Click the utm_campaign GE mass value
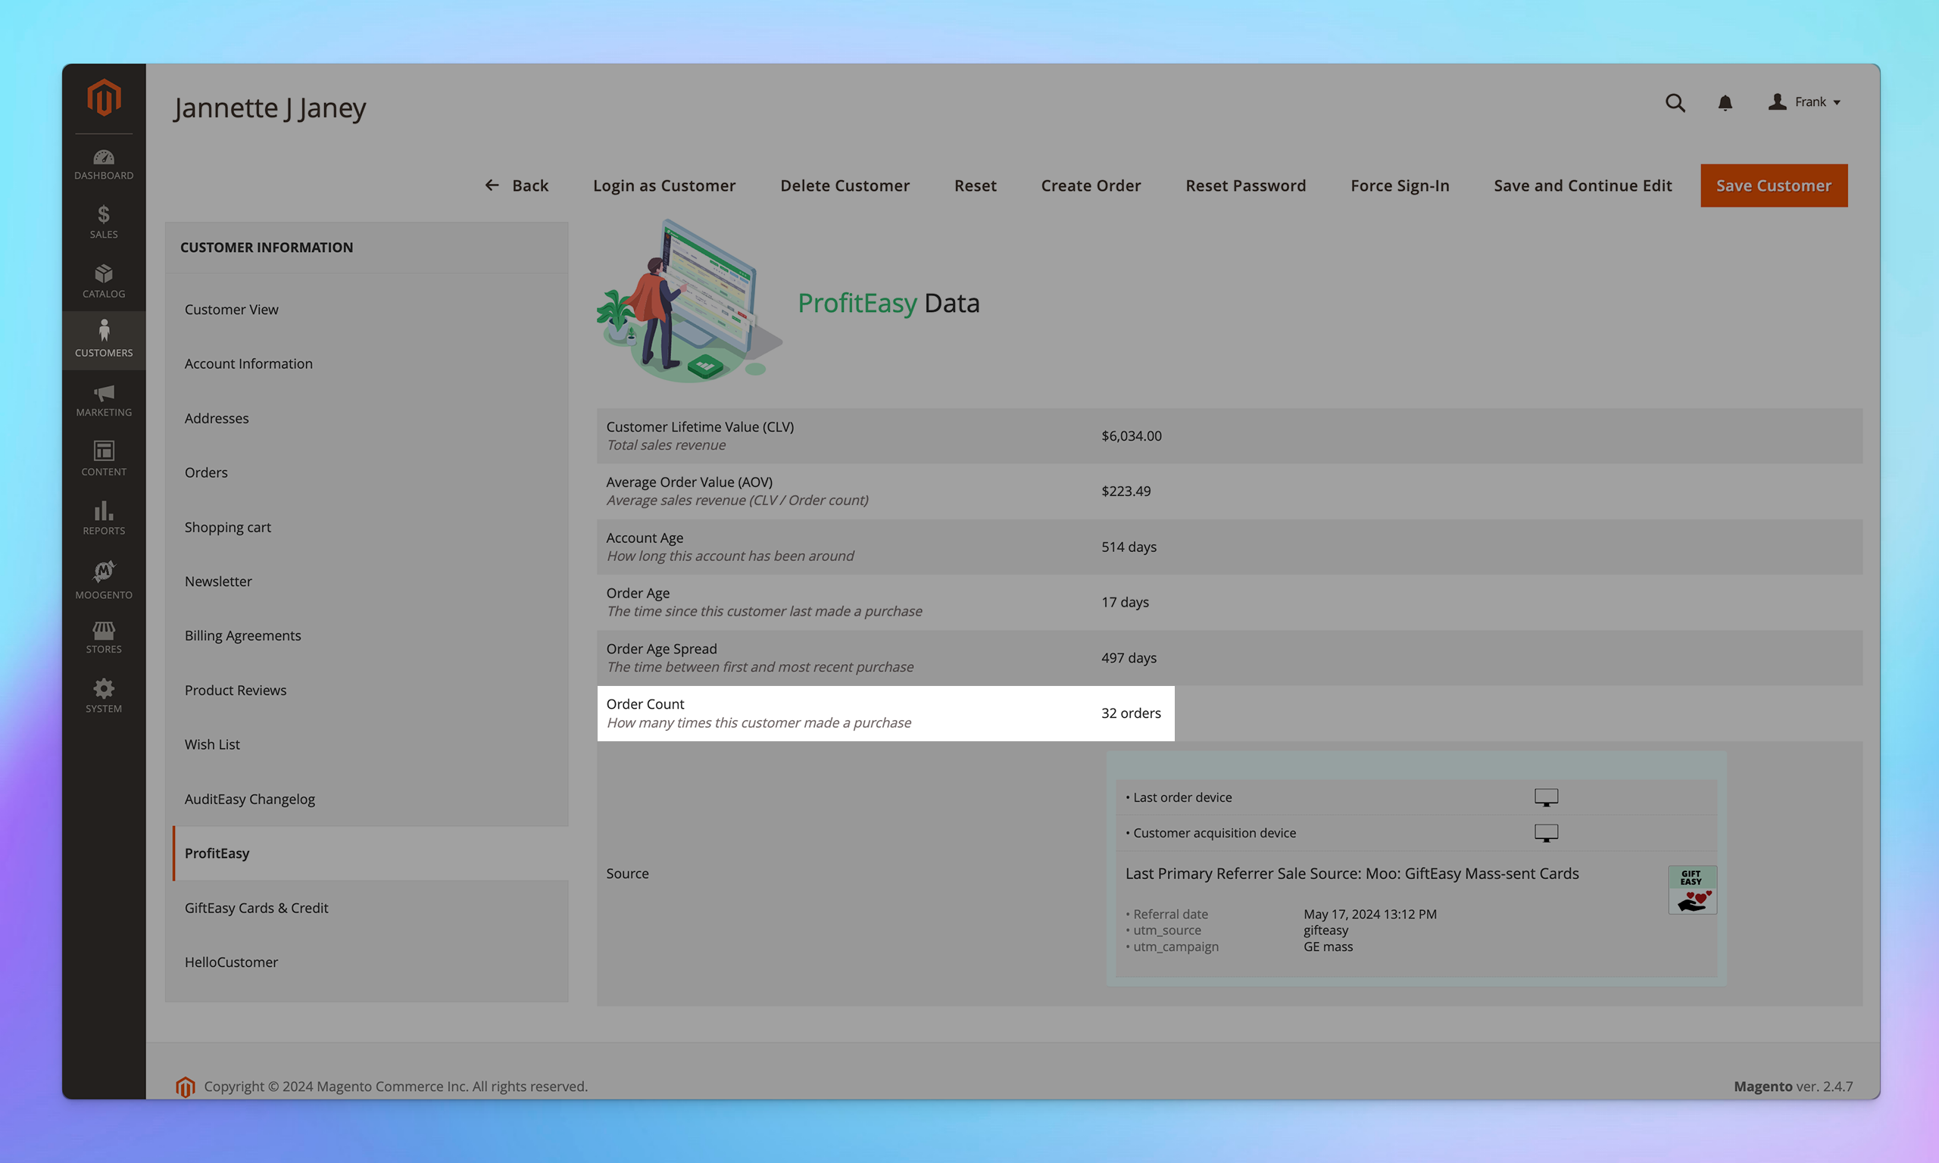 (1329, 946)
